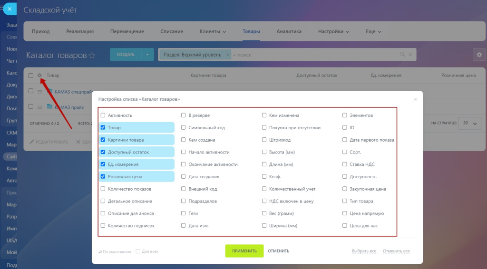Click the 'Выбрать все' link
The width and height of the screenshot is (487, 269).
(364, 251)
